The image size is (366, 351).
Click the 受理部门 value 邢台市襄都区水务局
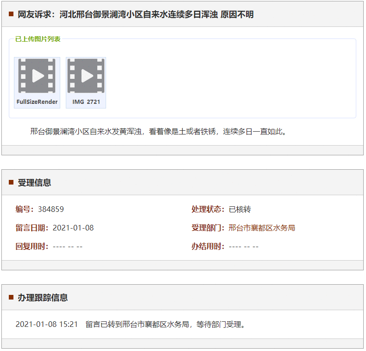[x=262, y=228]
